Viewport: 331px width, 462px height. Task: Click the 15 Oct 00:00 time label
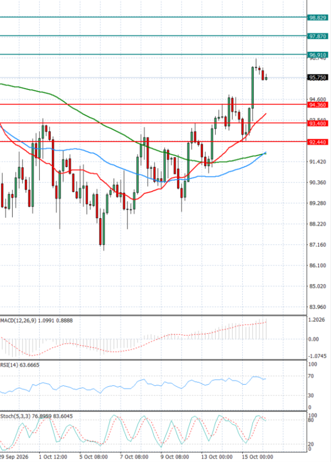[258, 457]
